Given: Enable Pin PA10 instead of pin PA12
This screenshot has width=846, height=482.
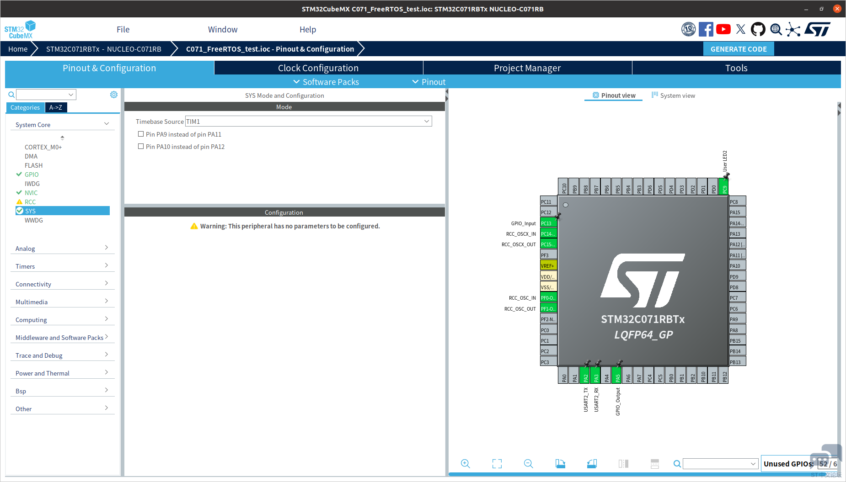Looking at the screenshot, I should pyautogui.click(x=141, y=146).
